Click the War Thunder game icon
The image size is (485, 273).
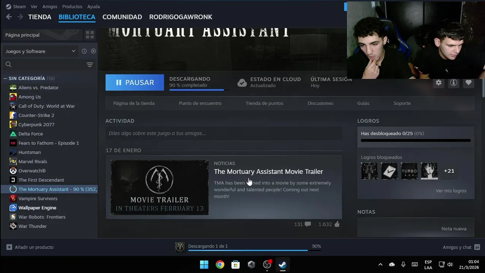13,226
